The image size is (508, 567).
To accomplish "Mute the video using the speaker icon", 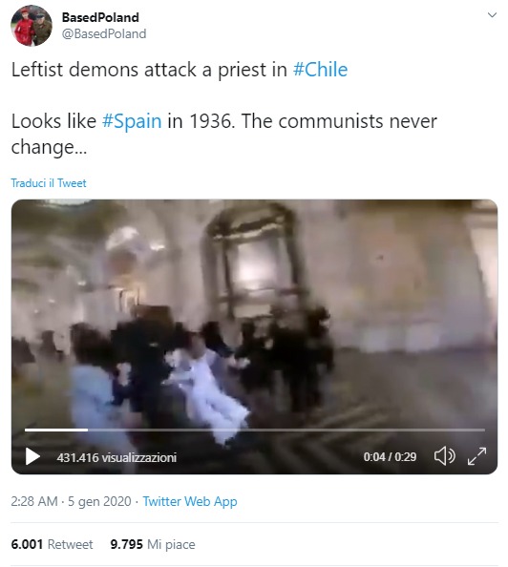I will click(x=444, y=456).
